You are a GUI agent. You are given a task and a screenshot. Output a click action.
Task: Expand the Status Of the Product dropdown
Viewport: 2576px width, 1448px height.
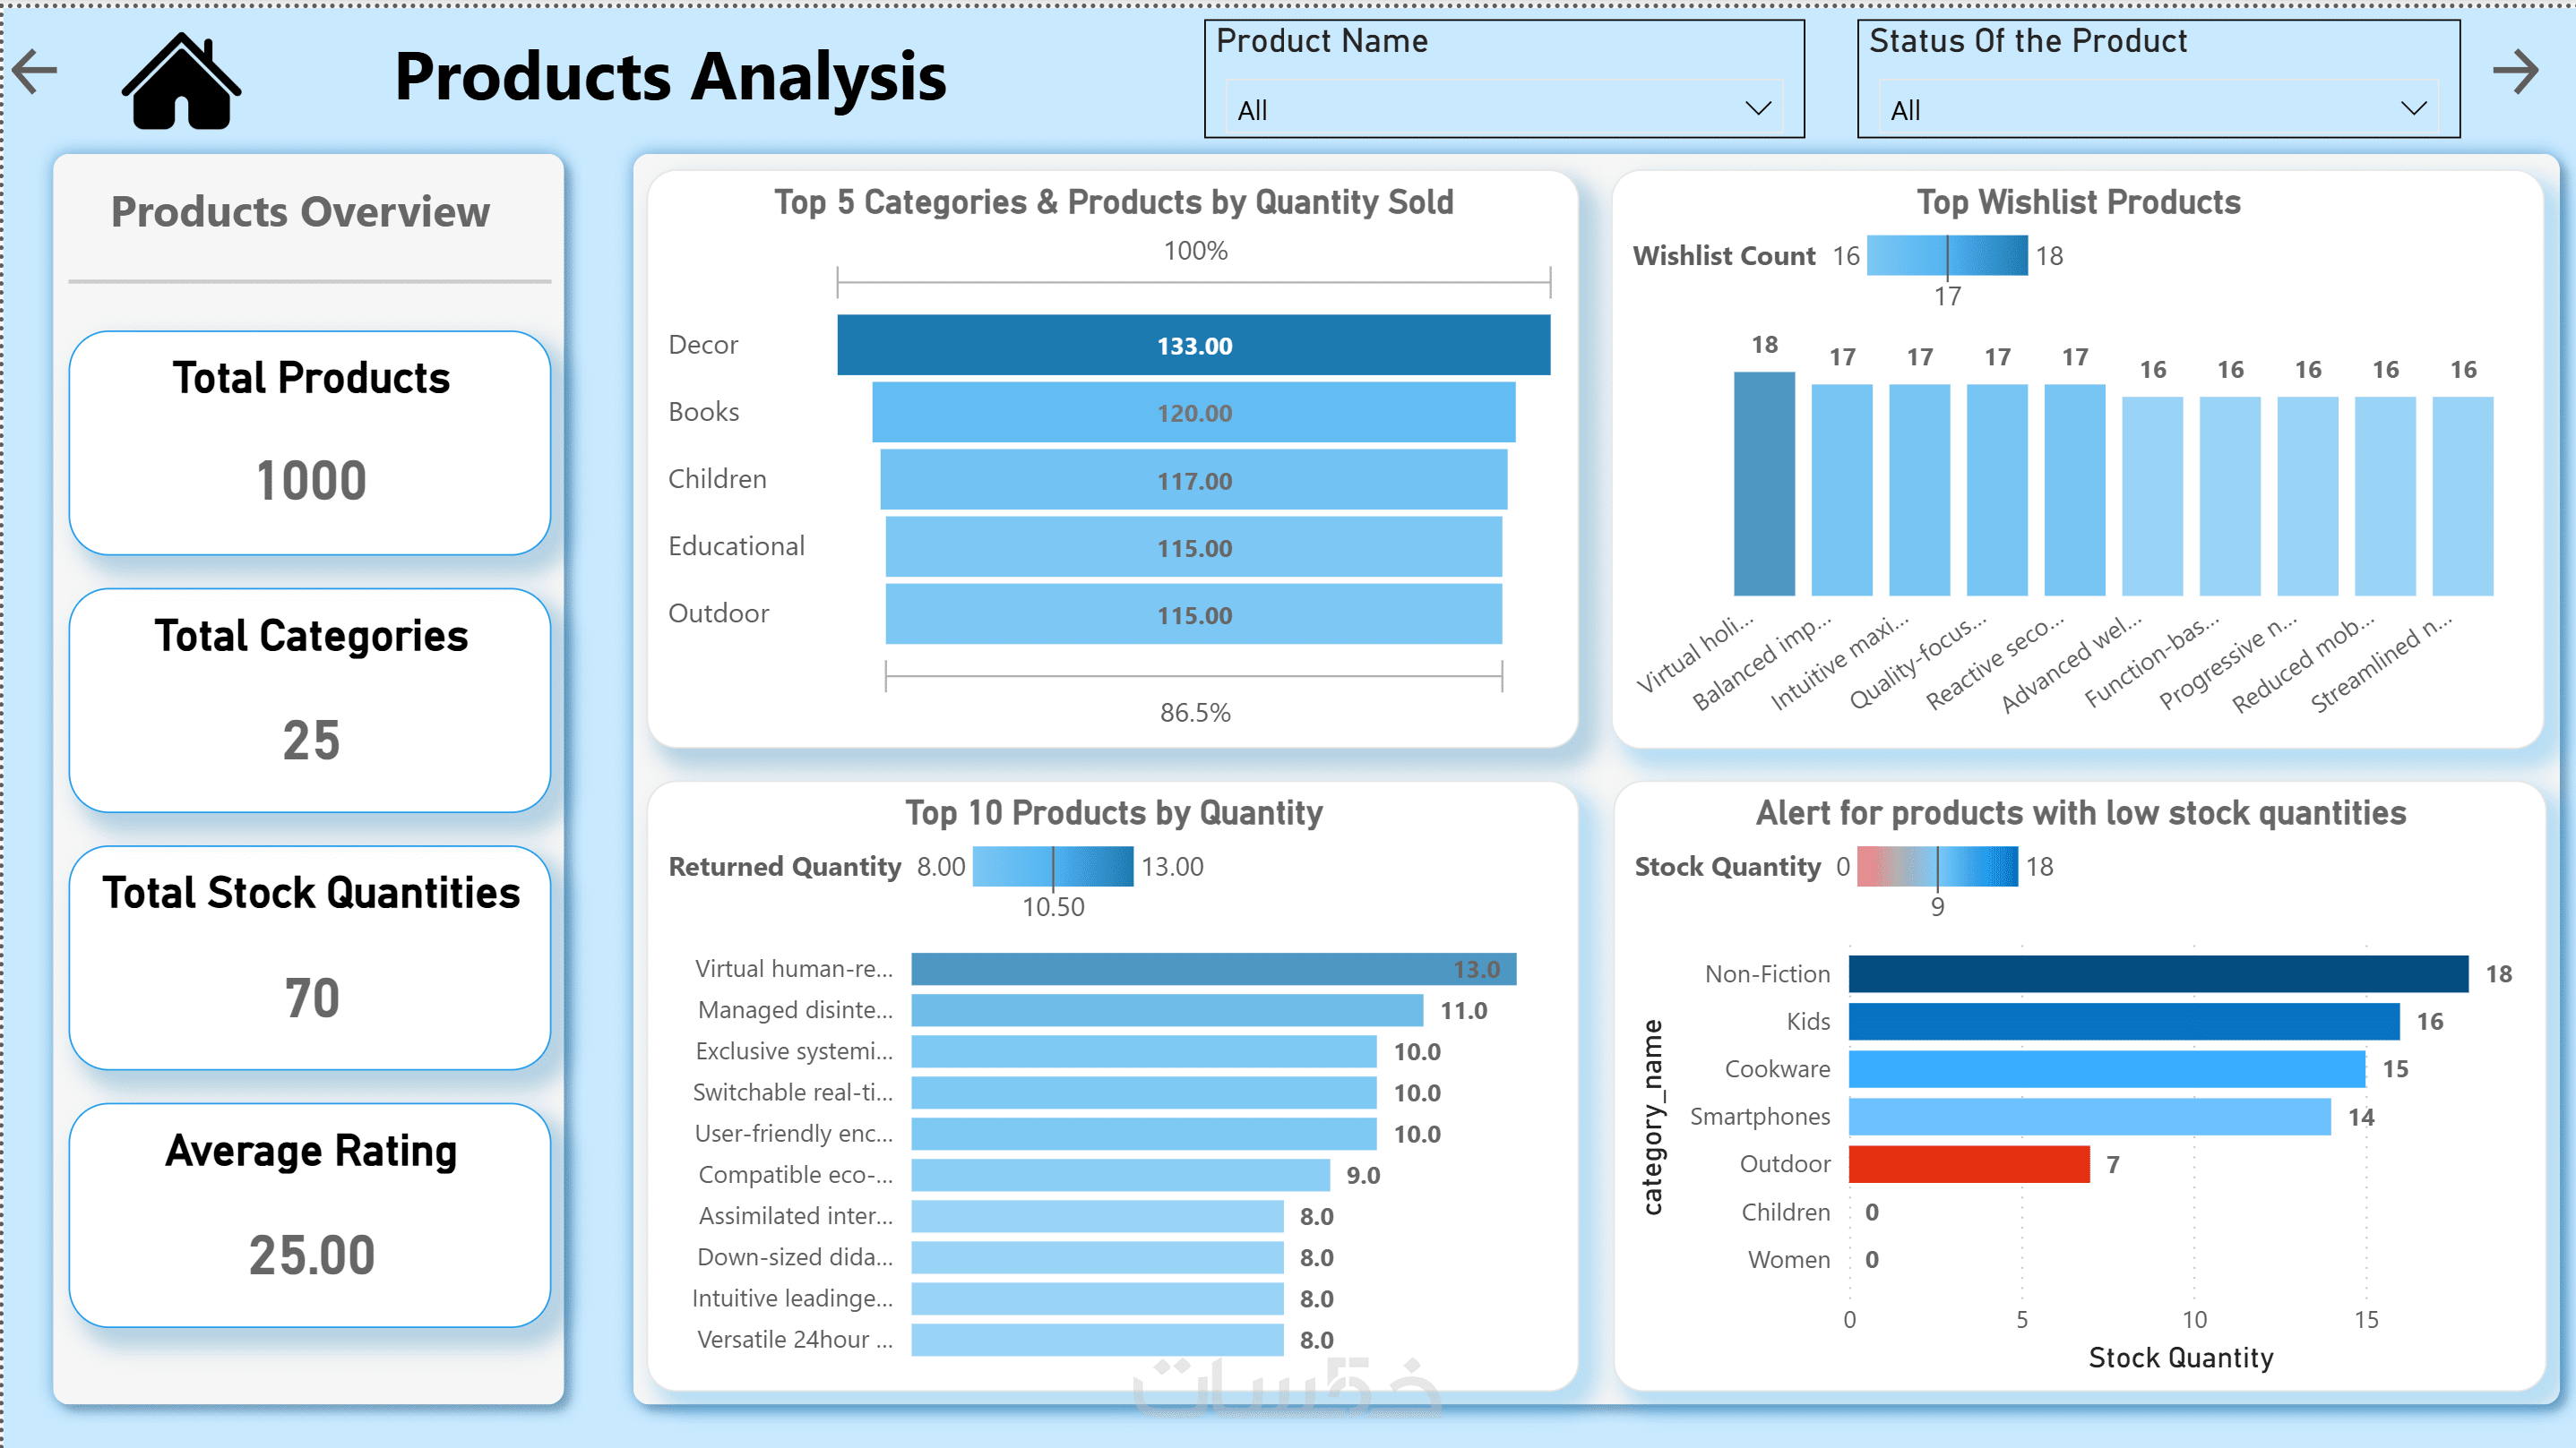[x=2157, y=109]
